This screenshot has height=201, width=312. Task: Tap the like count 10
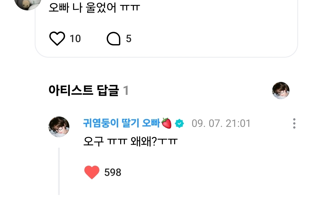point(75,39)
